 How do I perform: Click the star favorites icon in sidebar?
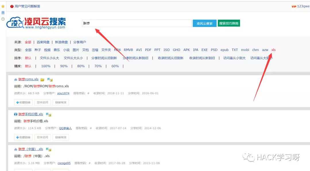tap(3, 6)
